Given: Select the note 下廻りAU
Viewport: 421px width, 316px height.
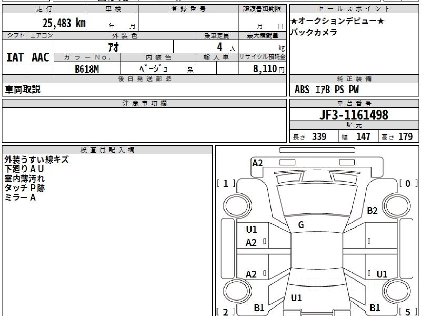Looking at the screenshot, I should 24,169.
